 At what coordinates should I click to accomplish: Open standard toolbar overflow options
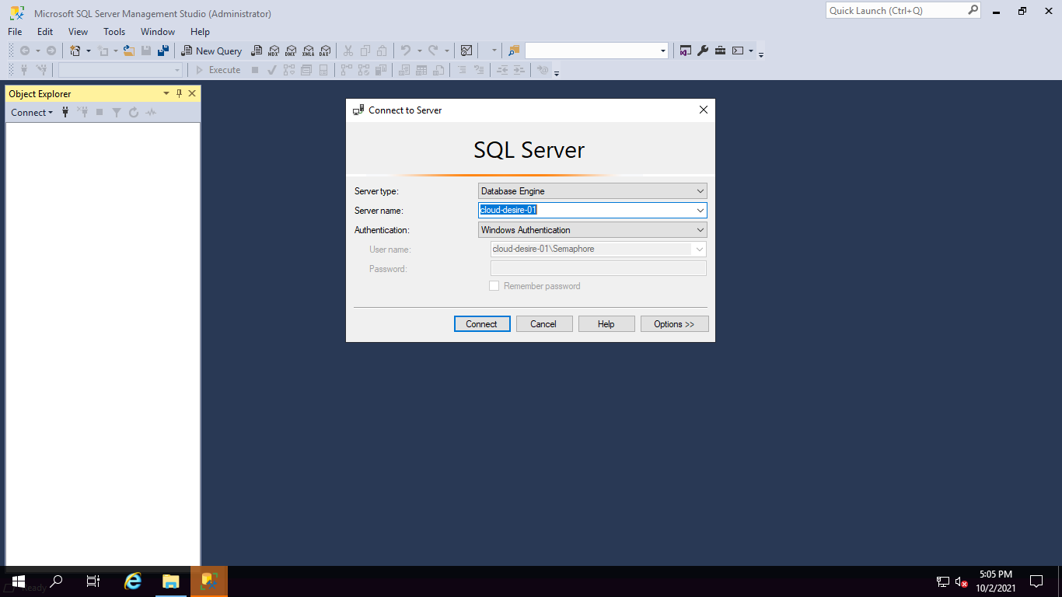coord(761,53)
